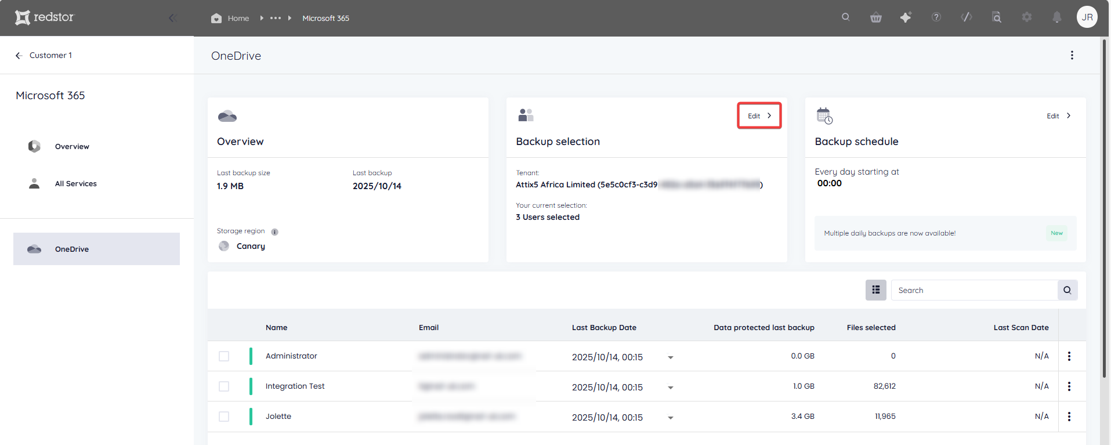Open the Integration Test row actions menu
The height and width of the screenshot is (445, 1111).
click(1069, 386)
